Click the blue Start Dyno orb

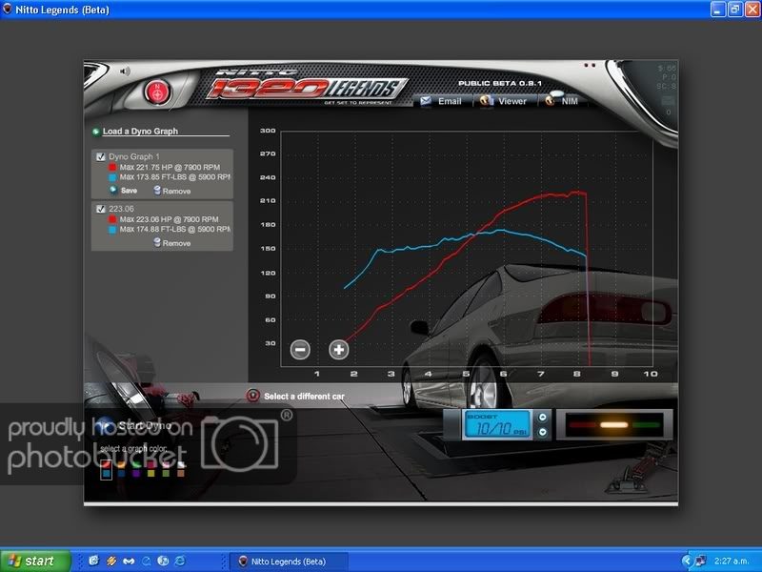[x=103, y=425]
